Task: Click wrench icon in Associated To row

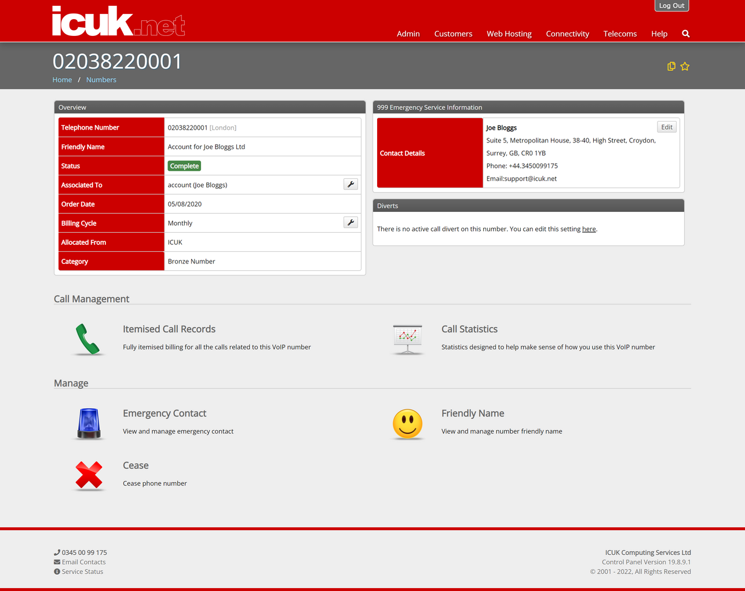Action: [x=350, y=185]
